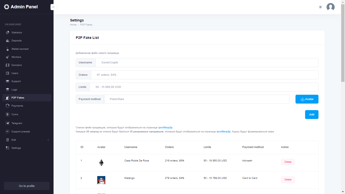
Task: Click the user profile avatar in header
Action: [x=330, y=7]
